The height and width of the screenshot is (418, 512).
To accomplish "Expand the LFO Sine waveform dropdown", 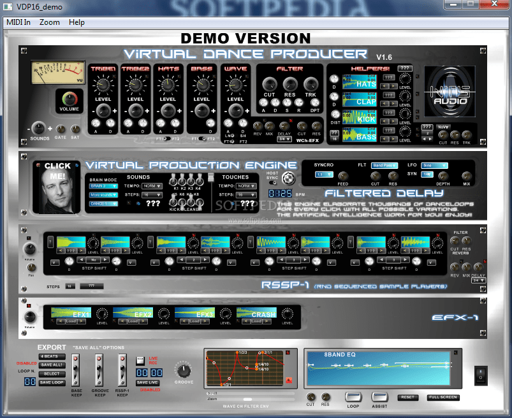I will pos(434,166).
